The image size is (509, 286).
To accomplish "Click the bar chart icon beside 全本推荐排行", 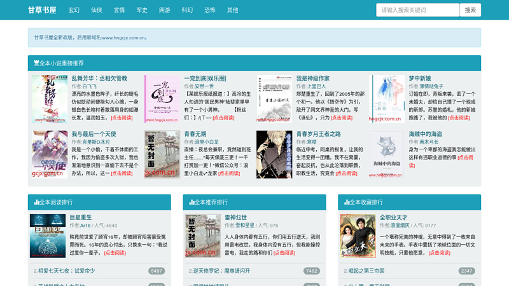I will coord(192,202).
